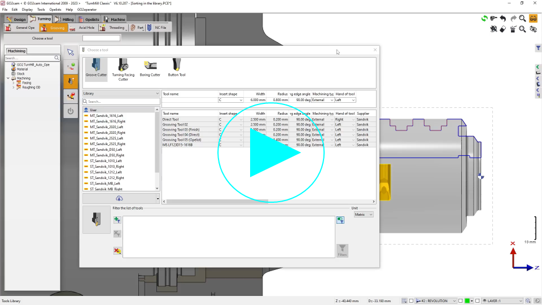This screenshot has height=305, width=542.
Task: Open the Opelists menu in menu bar
Action: coord(55,10)
